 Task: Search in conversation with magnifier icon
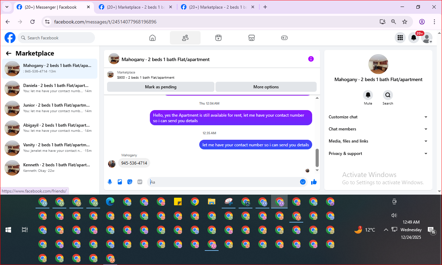(388, 95)
